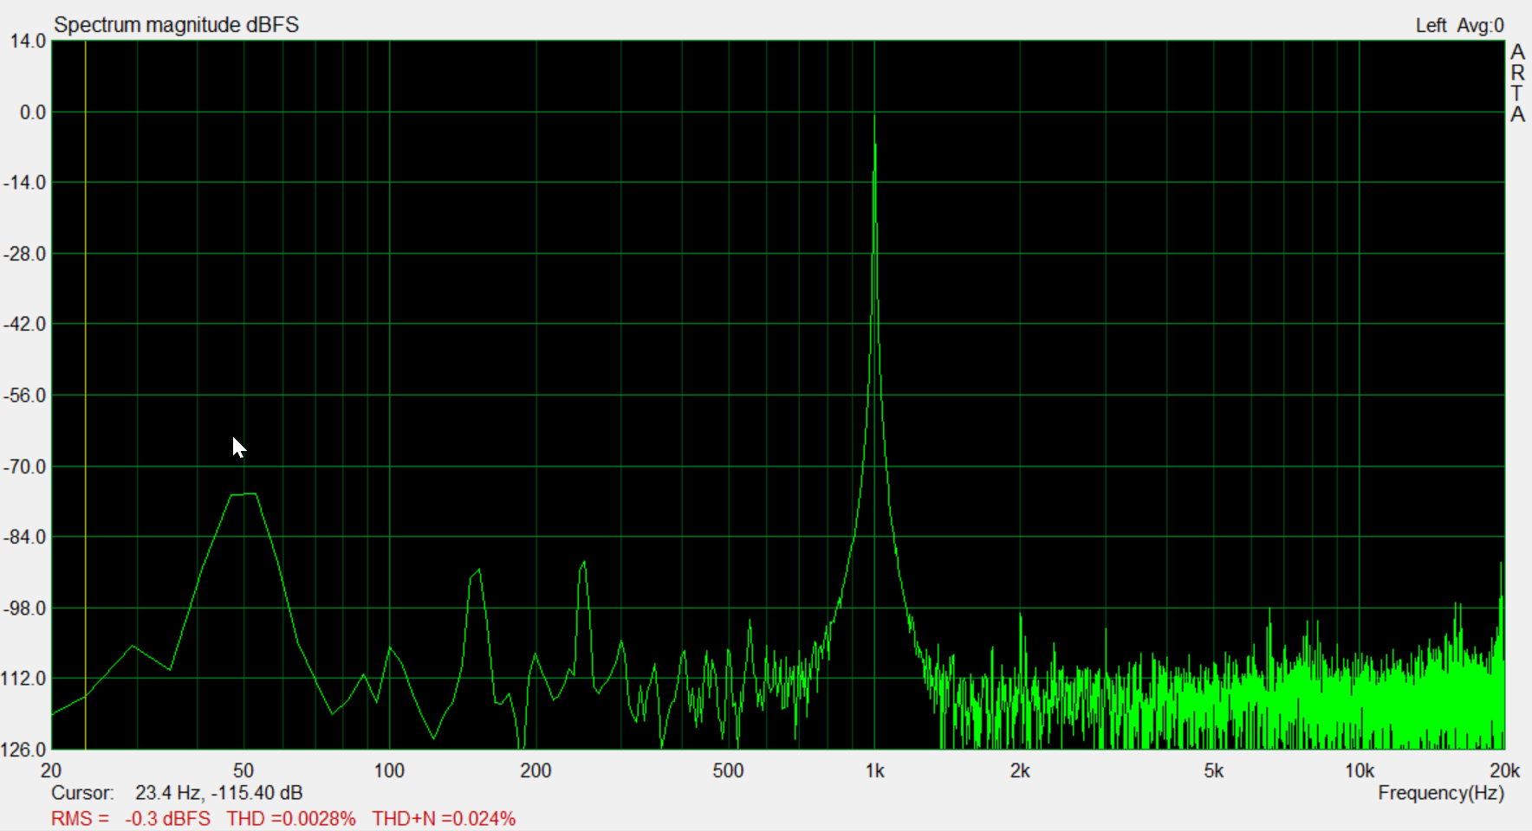
Task: Click the 112.0 dB axis label
Action: click(x=25, y=679)
